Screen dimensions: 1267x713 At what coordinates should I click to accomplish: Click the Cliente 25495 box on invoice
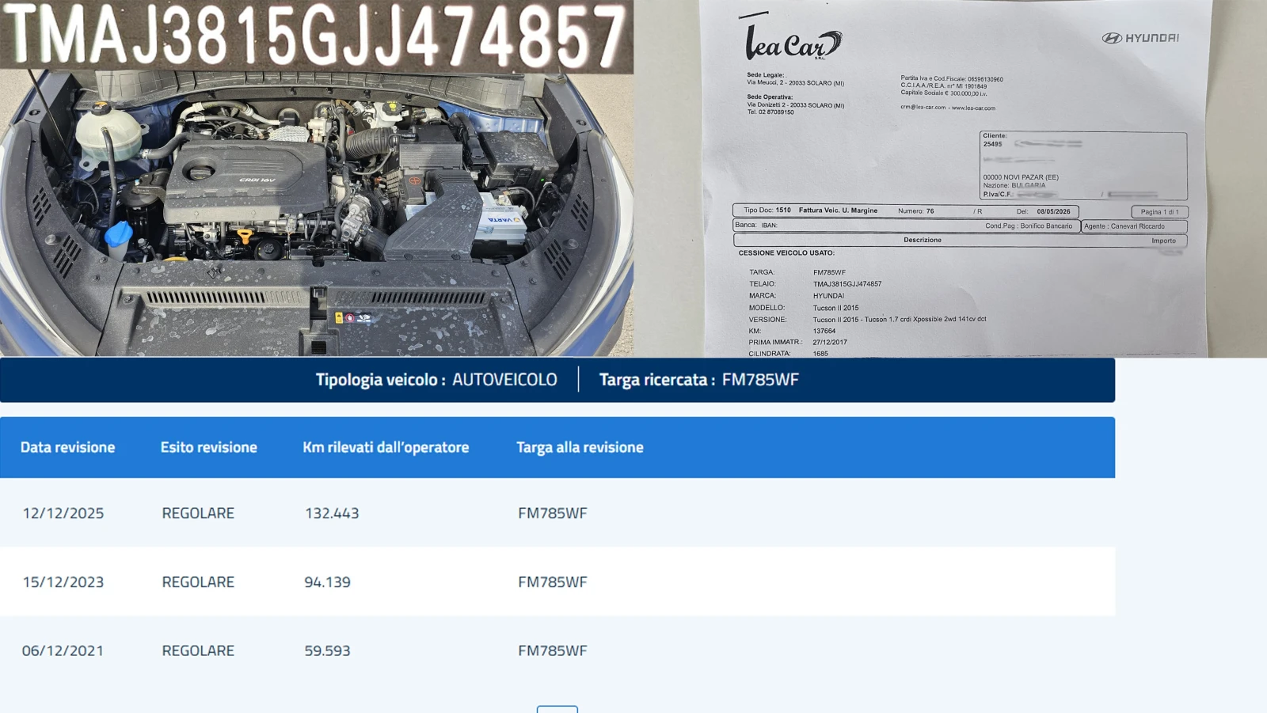coord(1083,165)
